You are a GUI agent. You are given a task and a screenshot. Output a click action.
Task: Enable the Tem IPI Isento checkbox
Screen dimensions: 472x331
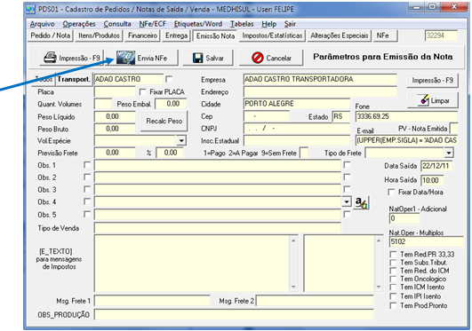pos(393,296)
